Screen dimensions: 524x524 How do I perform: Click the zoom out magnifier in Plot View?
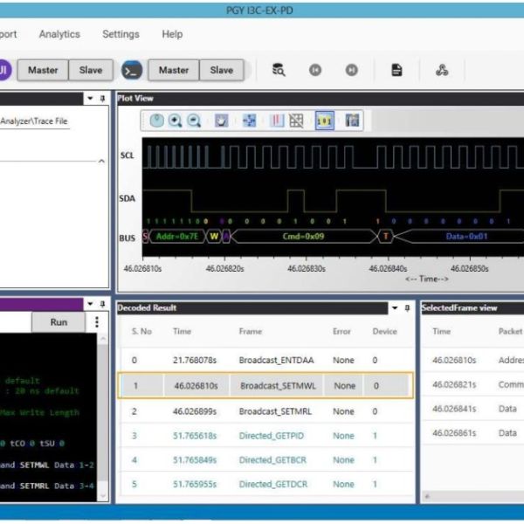click(x=194, y=121)
